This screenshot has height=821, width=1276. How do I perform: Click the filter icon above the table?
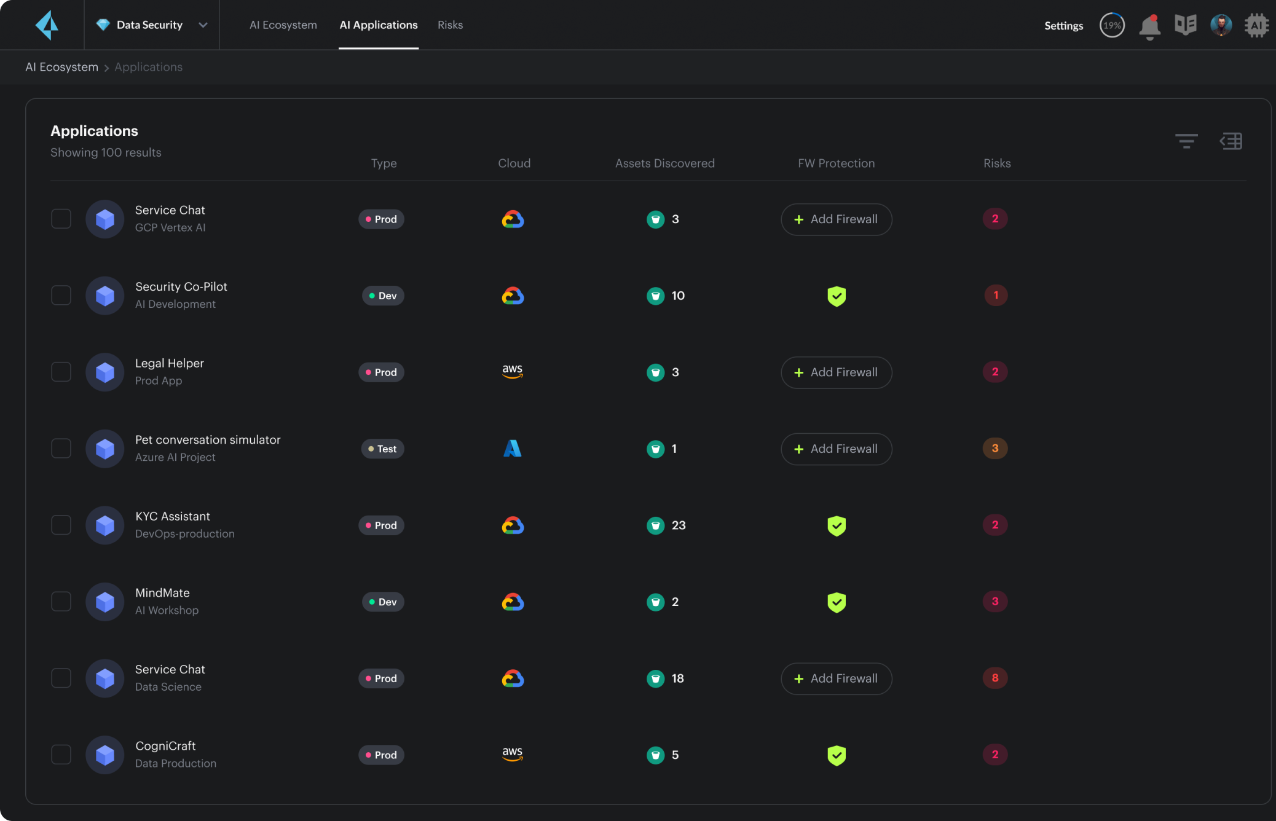pos(1186,141)
